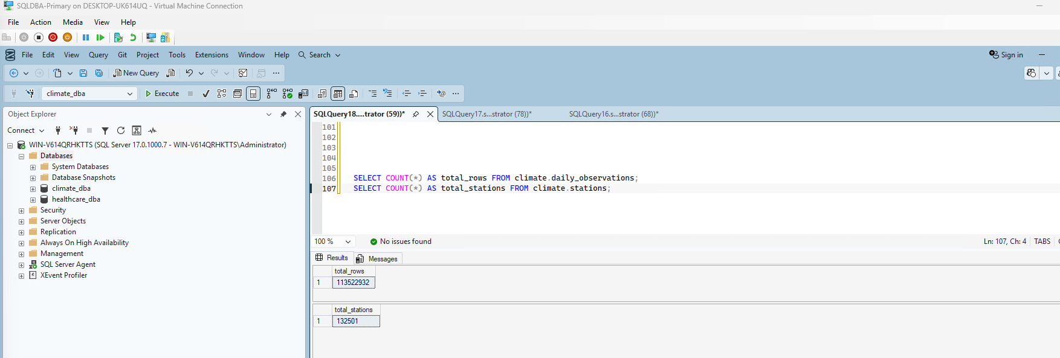The image size is (1060, 358).
Task: Click the Save All icon
Action: pyautogui.click(x=99, y=73)
